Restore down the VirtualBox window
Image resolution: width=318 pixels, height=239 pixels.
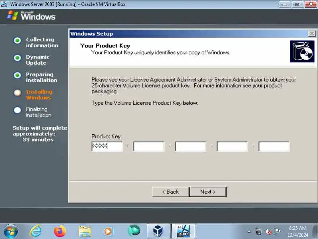pyautogui.click(x=297, y=4)
